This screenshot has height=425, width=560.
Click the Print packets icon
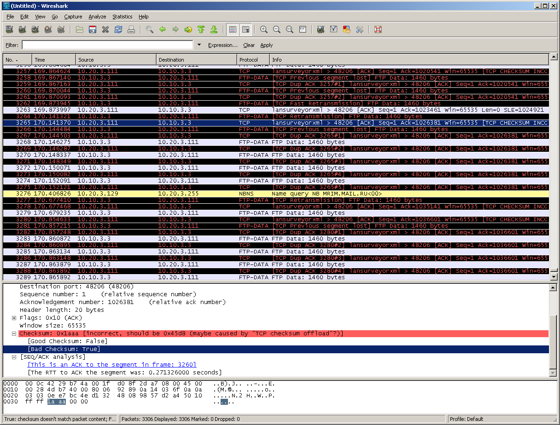point(131,30)
